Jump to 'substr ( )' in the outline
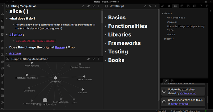This screenshot has width=213, height=112. click(x=169, y=39)
